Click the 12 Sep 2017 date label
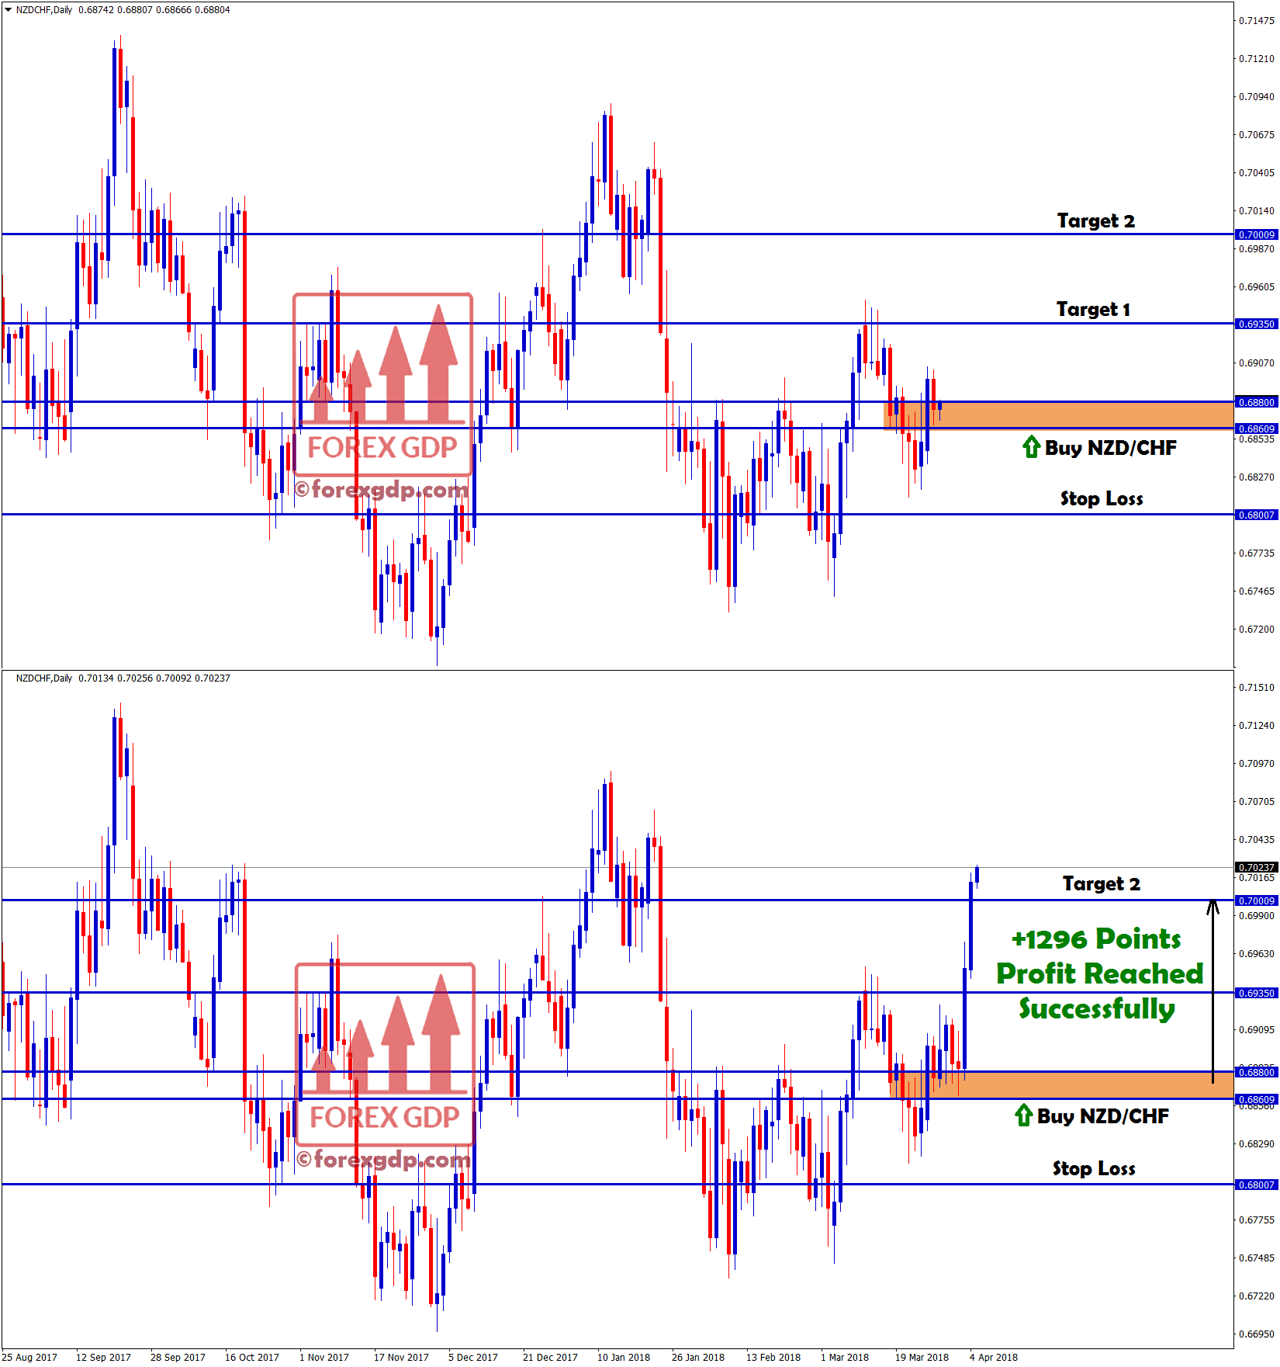 103,1357
